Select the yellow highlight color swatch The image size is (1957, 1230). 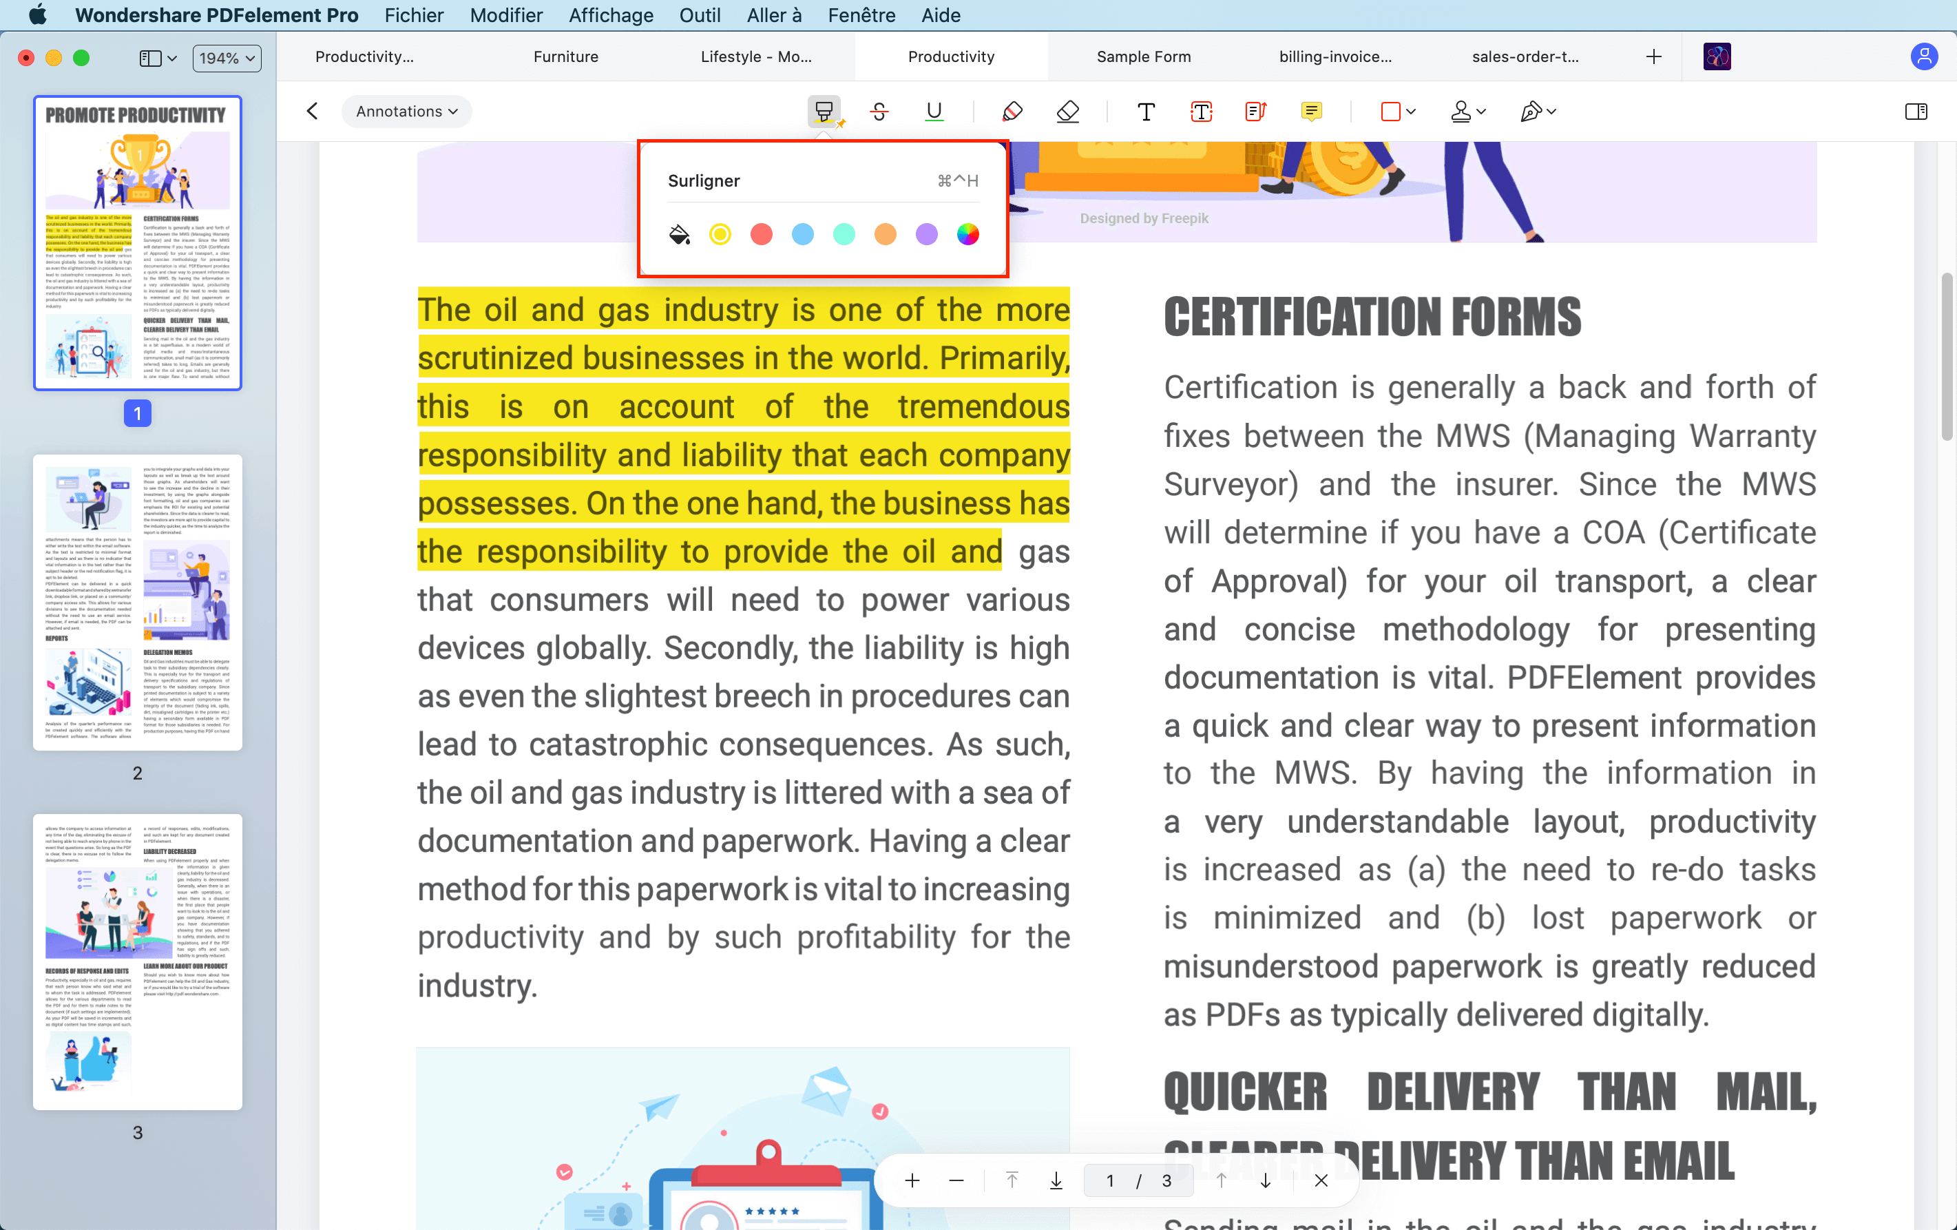[x=721, y=234]
